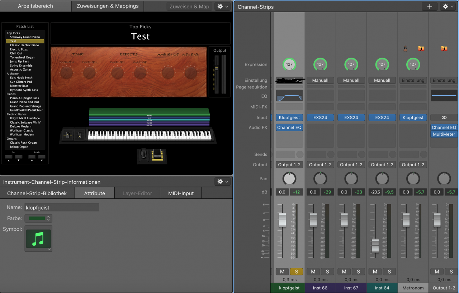Image resolution: width=459 pixels, height=293 pixels.
Task: Click the EQ curve thumbnail on klopfgeist strip
Action: click(x=289, y=96)
